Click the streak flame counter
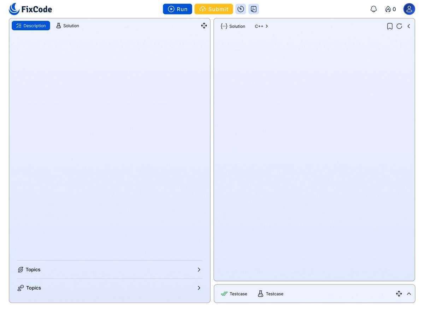 coord(390,9)
